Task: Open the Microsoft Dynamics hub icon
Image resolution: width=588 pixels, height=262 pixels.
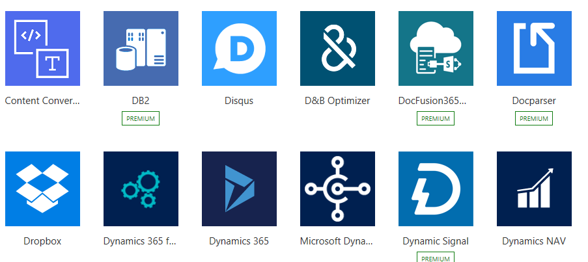Action: pos(337,189)
